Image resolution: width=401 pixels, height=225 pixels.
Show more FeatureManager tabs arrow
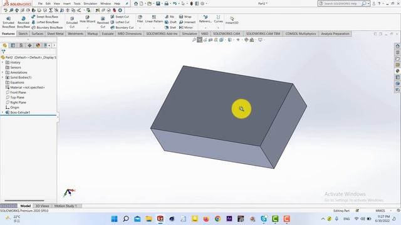pos(55,46)
